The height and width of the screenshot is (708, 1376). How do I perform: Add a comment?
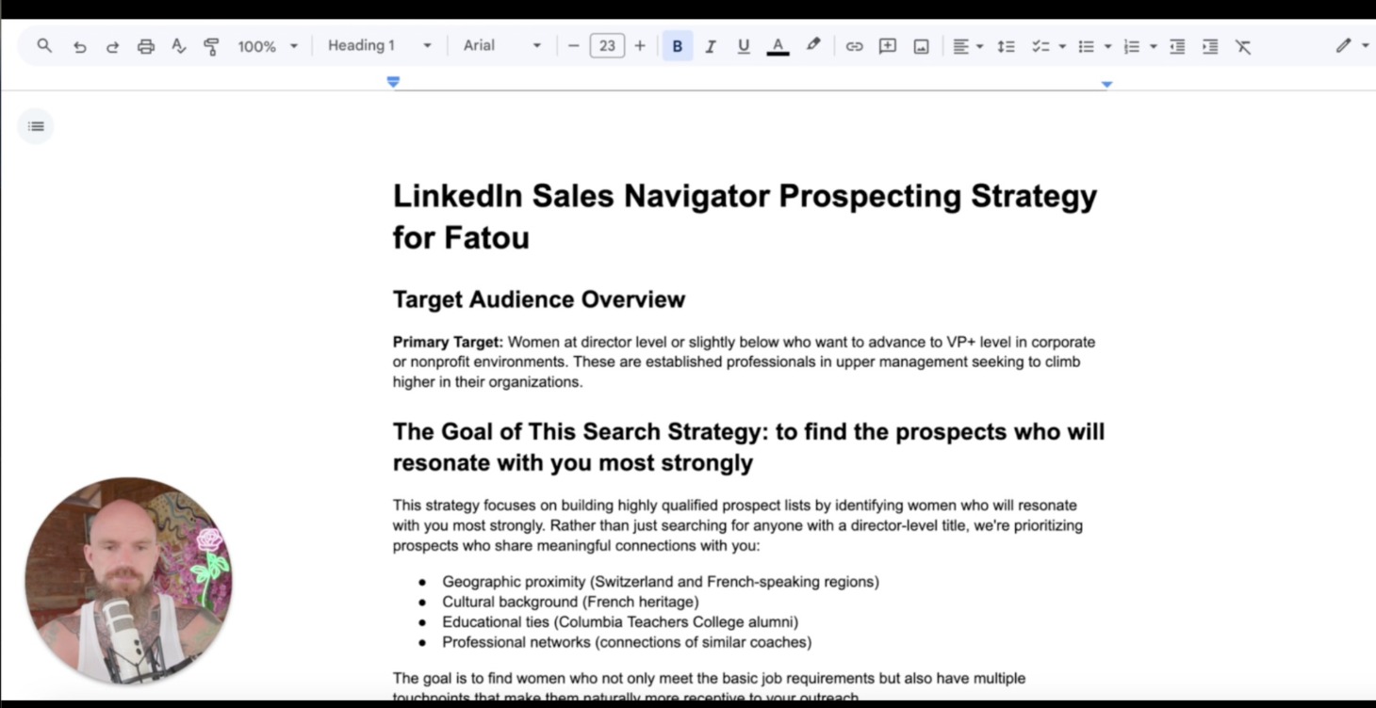point(887,46)
